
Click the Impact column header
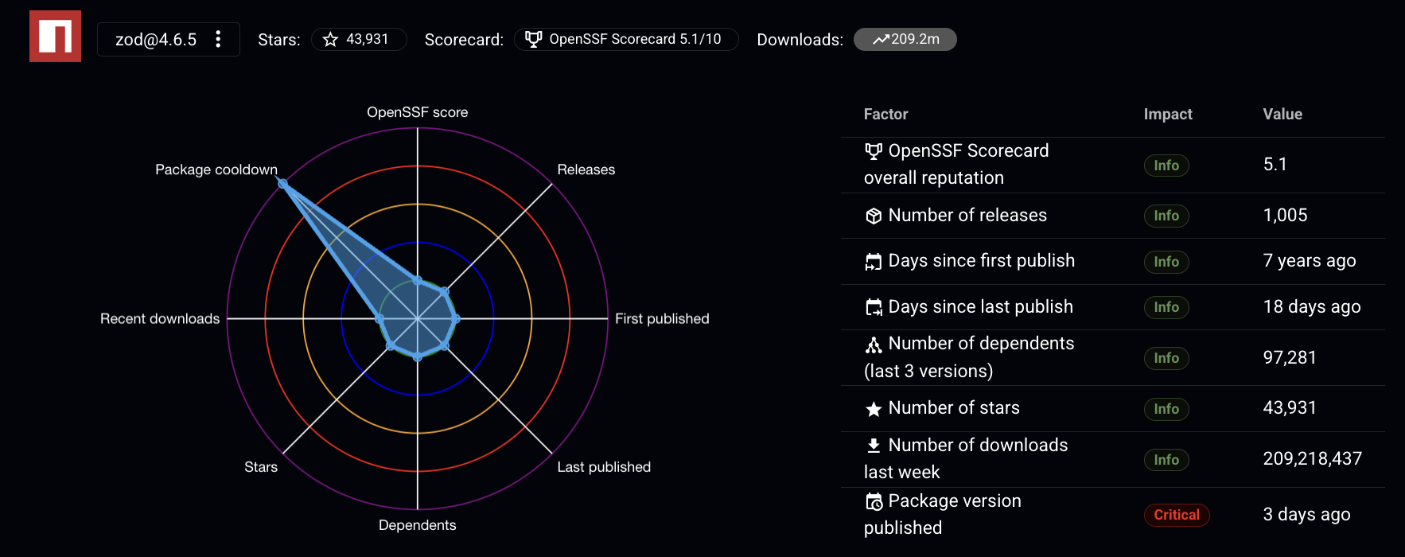[x=1168, y=114]
